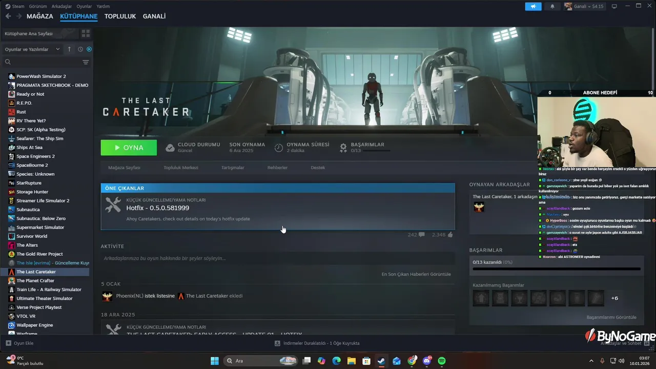Open the GANALİ profile tab
Viewport: 656px width, 369px height.
[154, 16]
